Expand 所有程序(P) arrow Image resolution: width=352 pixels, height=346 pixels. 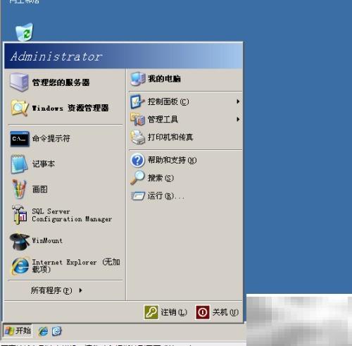tap(80, 290)
